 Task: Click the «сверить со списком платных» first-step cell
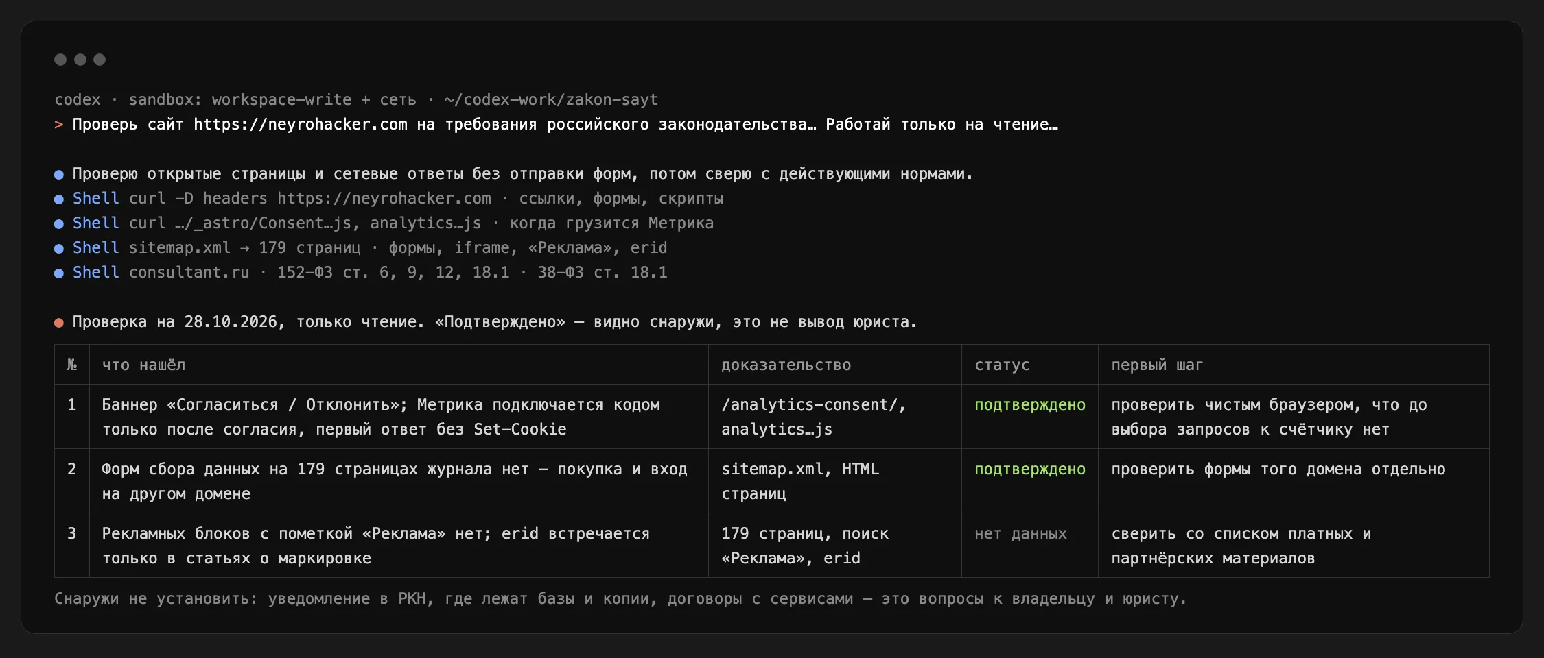(x=1294, y=546)
